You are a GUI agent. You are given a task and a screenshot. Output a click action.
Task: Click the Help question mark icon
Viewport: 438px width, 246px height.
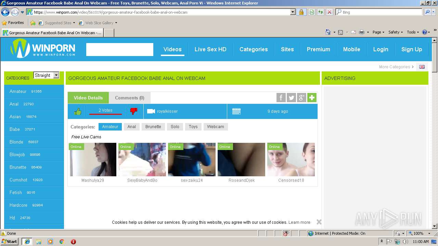point(425,32)
